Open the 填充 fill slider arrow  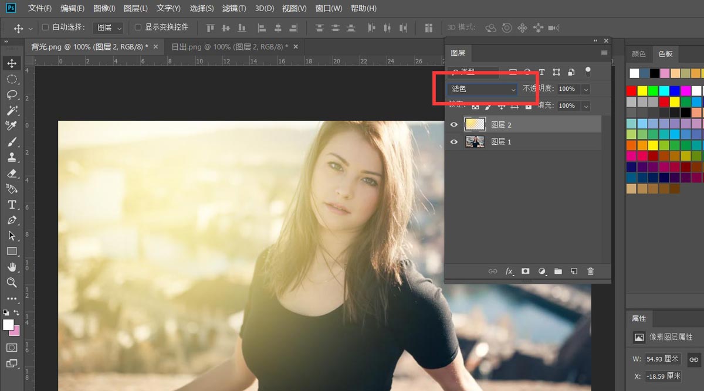(585, 106)
